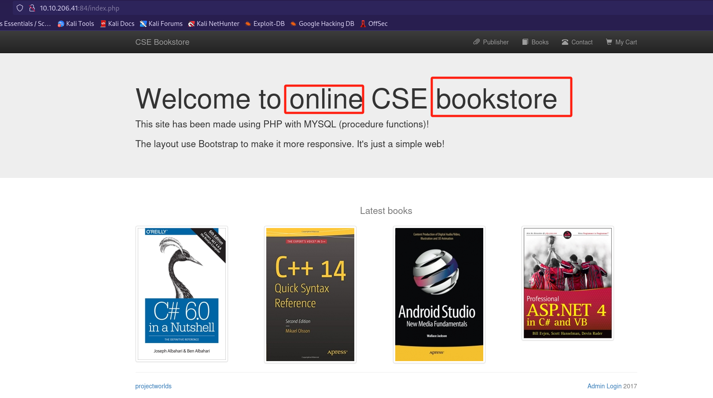The height and width of the screenshot is (398, 713).
Task: Open the Kali Tools bookmark
Action: coord(76,24)
